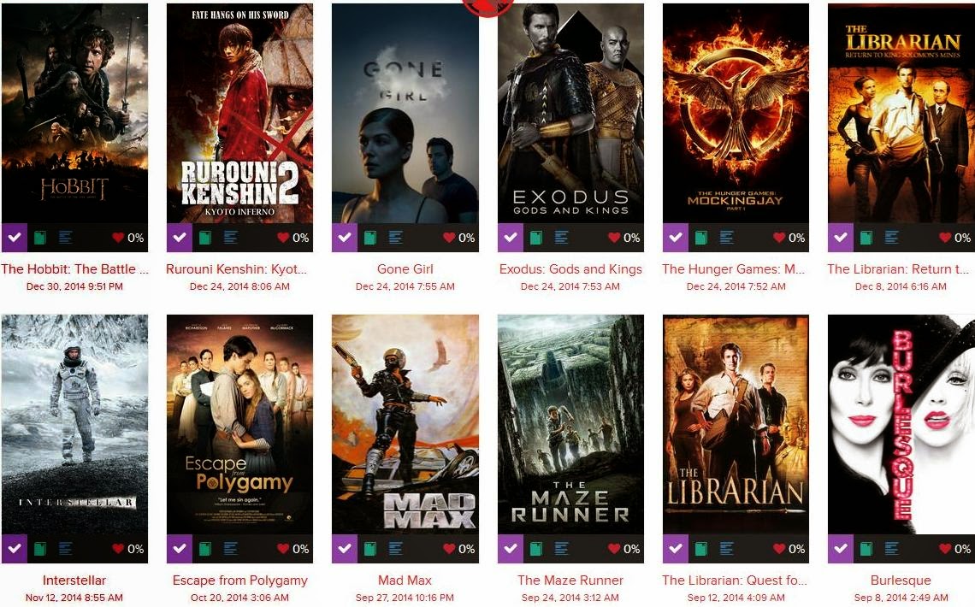The height and width of the screenshot is (607, 975).
Task: Toggle watched checkmark under The Librarian: Quest
Action: click(x=676, y=549)
